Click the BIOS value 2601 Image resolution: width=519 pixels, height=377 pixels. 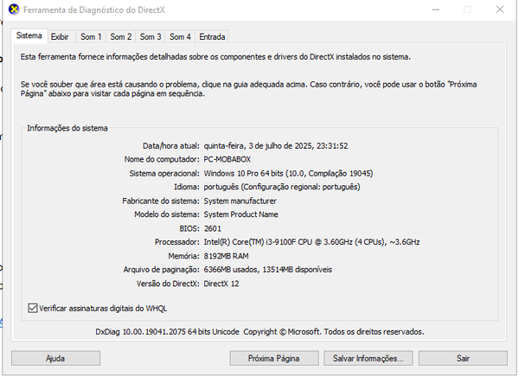coord(213,229)
